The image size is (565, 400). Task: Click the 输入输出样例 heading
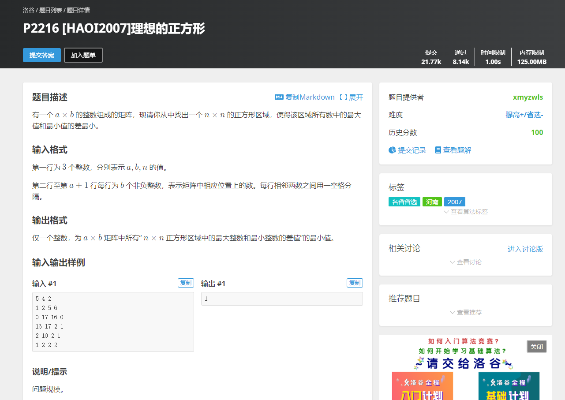coord(59,262)
